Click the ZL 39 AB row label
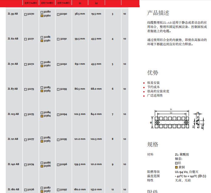The height and width of the screenshot is (193, 211). (13, 14)
